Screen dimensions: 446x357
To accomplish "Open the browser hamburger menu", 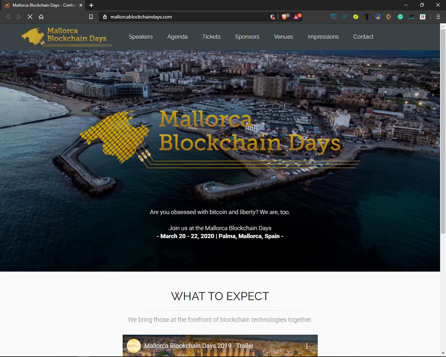I will pyautogui.click(x=438, y=17).
